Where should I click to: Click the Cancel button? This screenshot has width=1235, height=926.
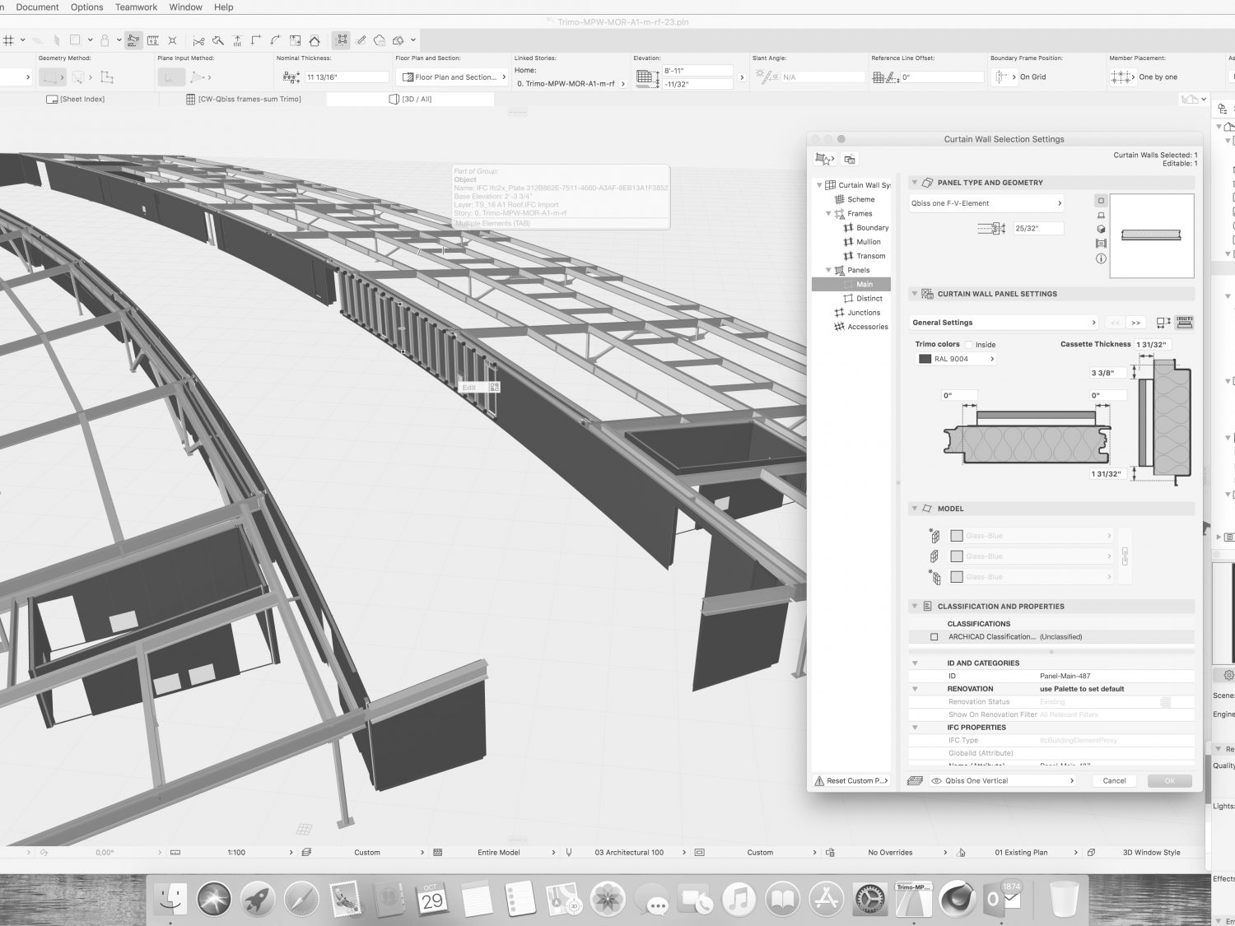[1114, 781]
